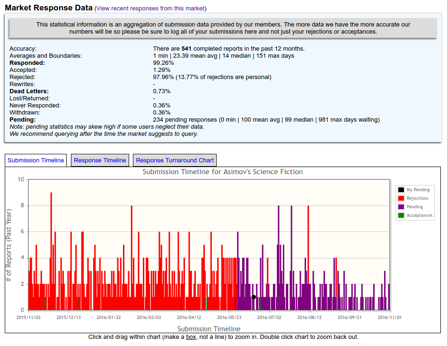Viewport: 447px width, 346px height.
Task: Click the y-axis label '2'
Action: pyautogui.click(x=23, y=284)
